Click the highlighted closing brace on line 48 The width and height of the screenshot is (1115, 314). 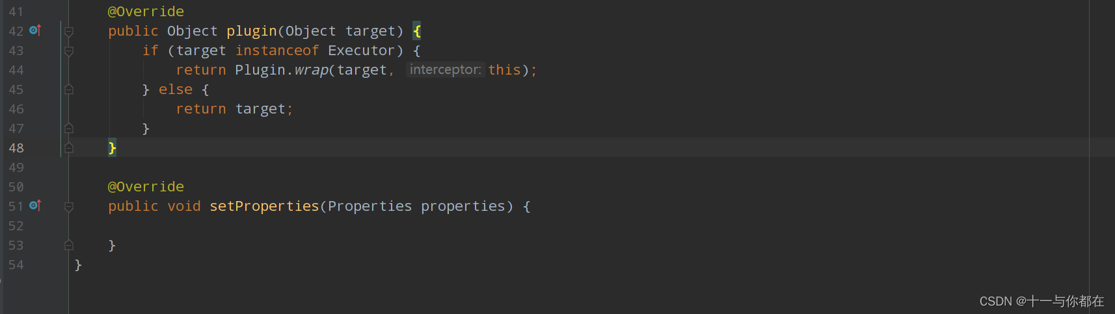(x=112, y=148)
